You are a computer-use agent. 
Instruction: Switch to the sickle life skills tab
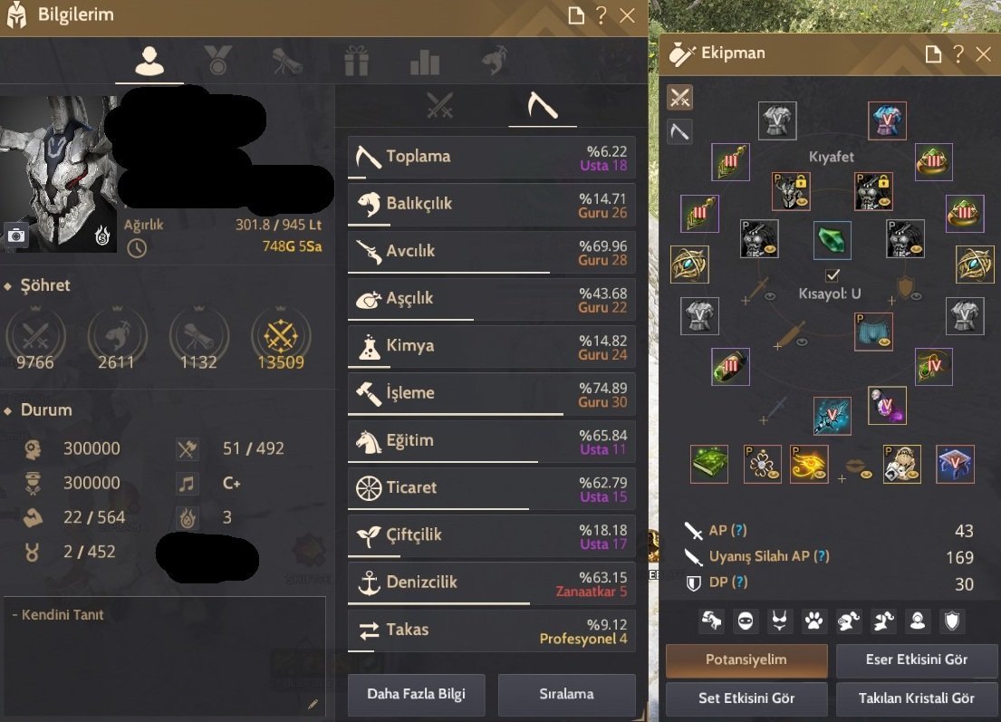coord(543,105)
